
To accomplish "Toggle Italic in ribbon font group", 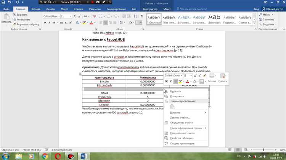I will click(50, 23).
